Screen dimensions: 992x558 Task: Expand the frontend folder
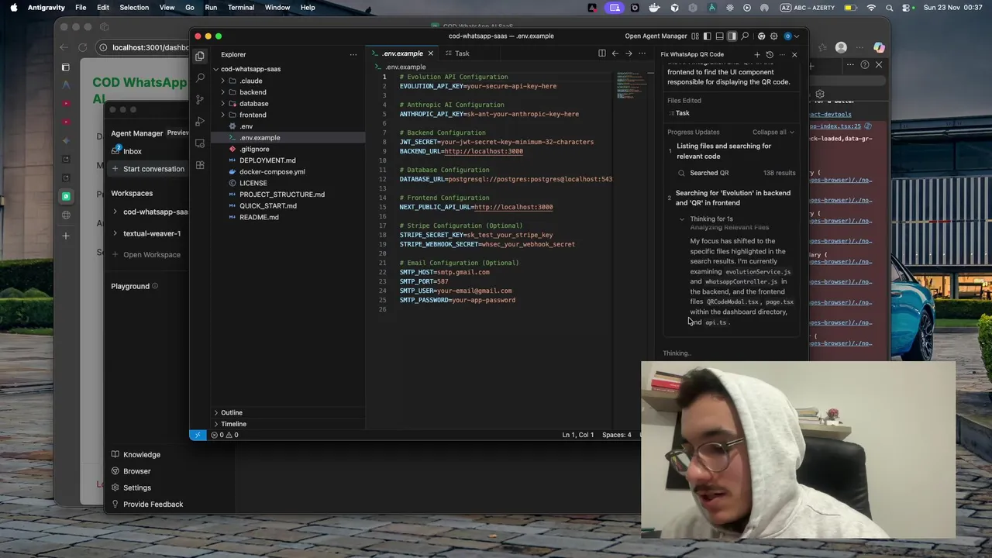point(253,115)
